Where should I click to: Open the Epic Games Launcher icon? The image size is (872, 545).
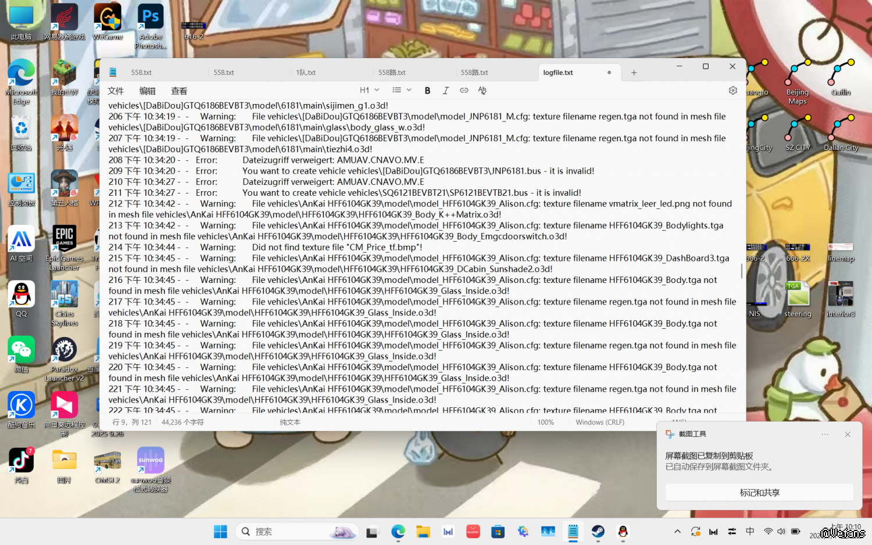(65, 244)
